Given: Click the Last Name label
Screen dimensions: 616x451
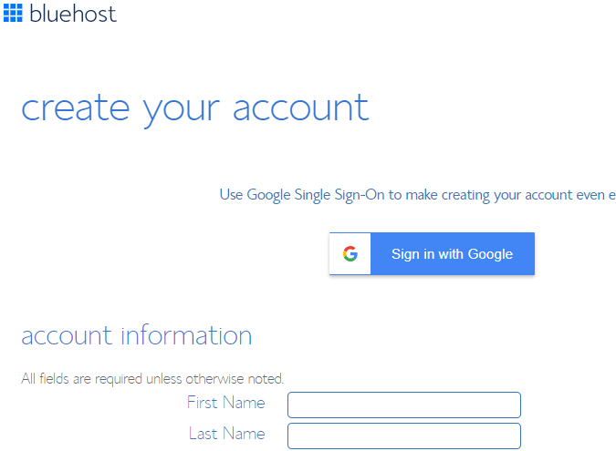Looking at the screenshot, I should click(x=226, y=434).
